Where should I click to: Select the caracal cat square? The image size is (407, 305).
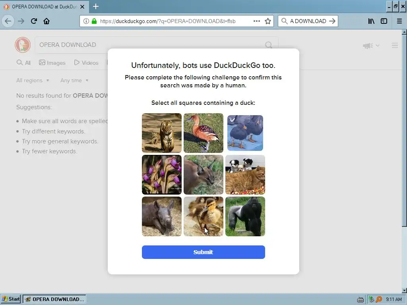(x=203, y=175)
